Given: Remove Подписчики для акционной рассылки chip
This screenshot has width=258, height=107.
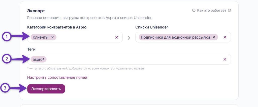Looking at the screenshot, I should pyautogui.click(x=214, y=37).
